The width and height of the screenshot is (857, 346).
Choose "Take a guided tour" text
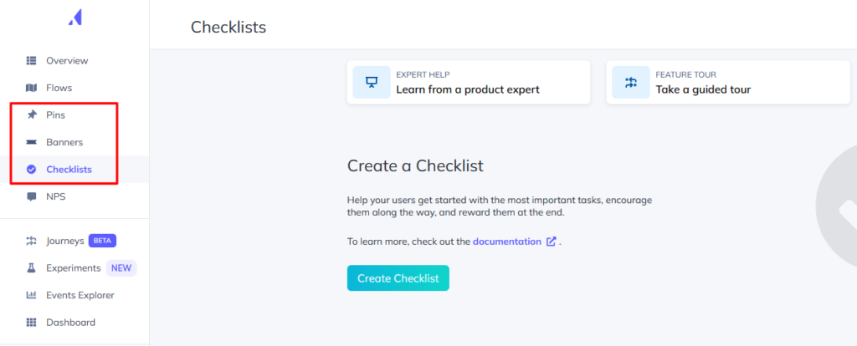click(x=703, y=89)
